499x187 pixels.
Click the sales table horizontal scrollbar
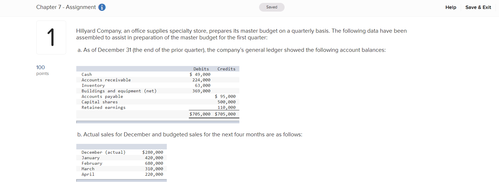(x=121, y=181)
